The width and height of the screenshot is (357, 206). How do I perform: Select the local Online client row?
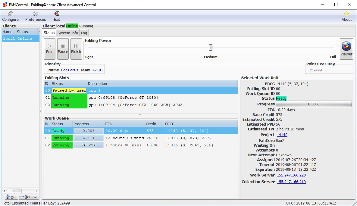pyautogui.click(x=20, y=39)
